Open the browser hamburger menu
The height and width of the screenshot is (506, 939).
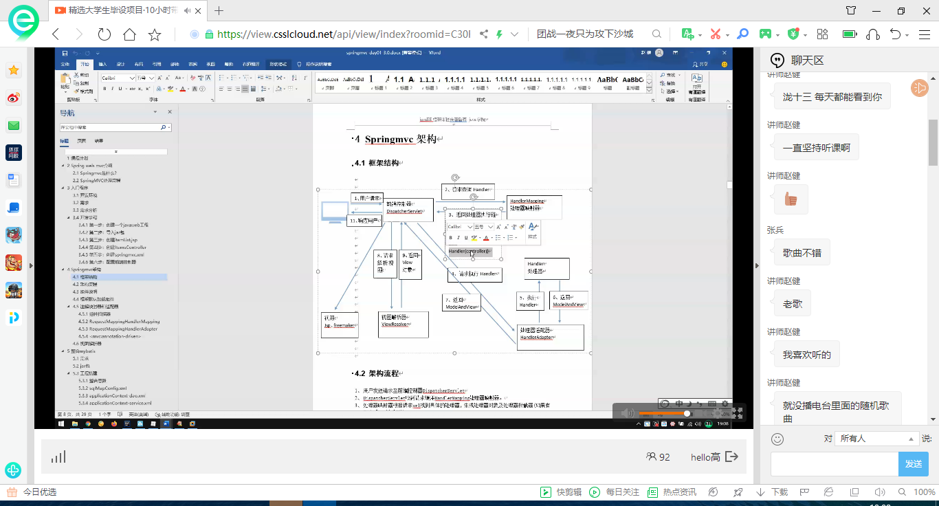923,34
